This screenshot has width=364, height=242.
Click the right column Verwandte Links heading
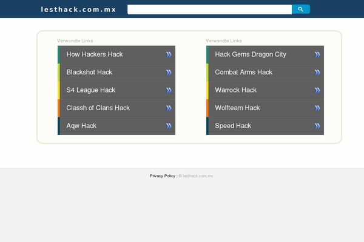(223, 41)
